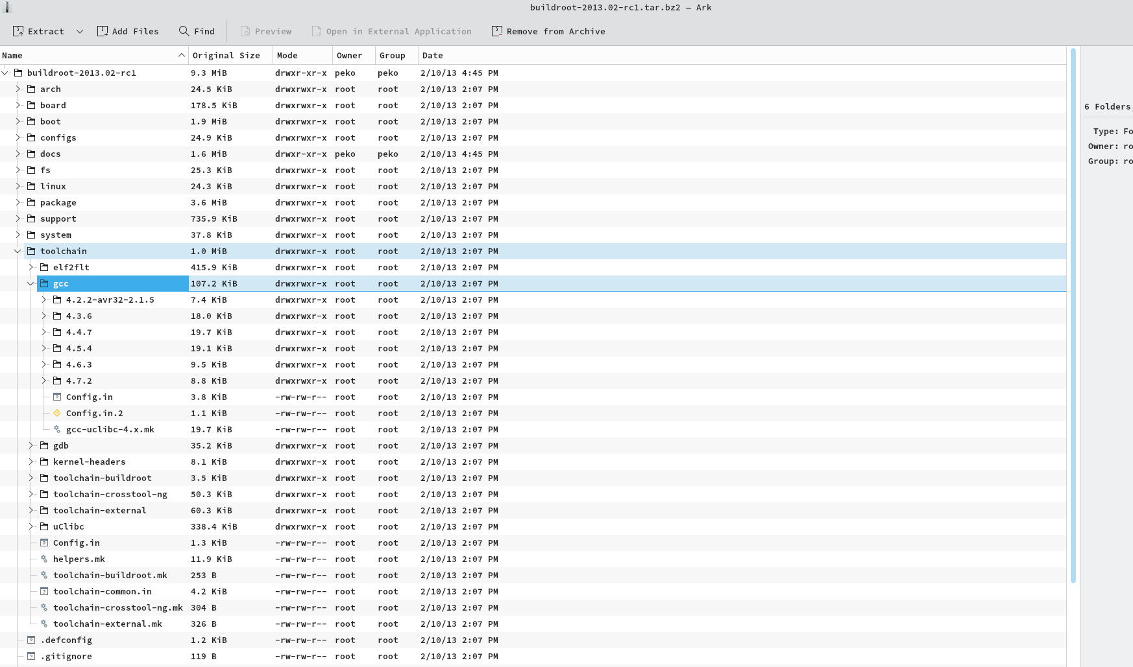Image resolution: width=1133 pixels, height=667 pixels.
Task: Open the Extract dropdown arrow
Action: pos(80,31)
